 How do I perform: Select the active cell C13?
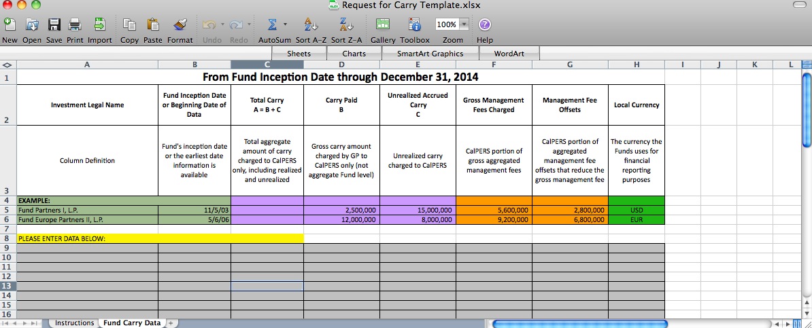[x=267, y=286]
